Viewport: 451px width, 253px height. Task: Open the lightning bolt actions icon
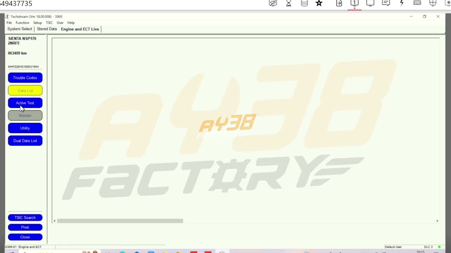point(402,3)
